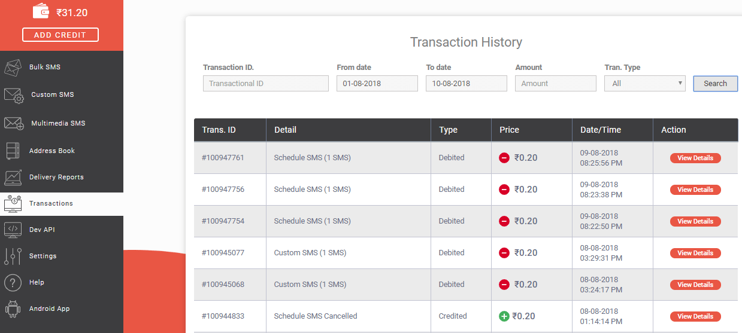View Details for transaction #100947761

point(695,158)
